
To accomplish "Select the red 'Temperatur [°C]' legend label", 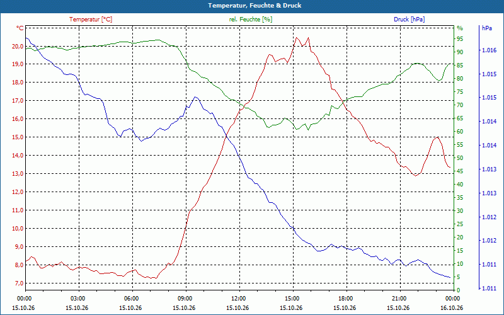I will (x=91, y=20).
